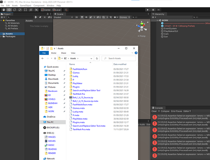
Task: Select the Rotate tool
Action: [14, 10]
